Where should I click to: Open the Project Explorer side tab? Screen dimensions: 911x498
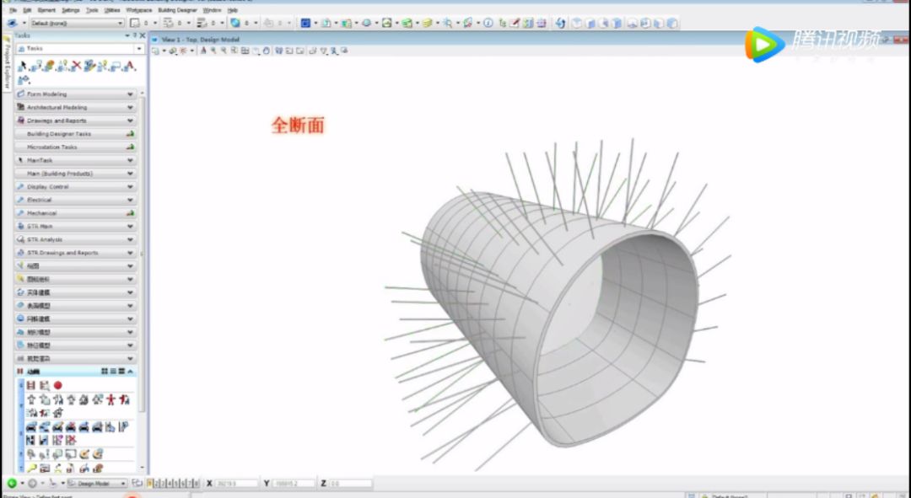point(7,62)
